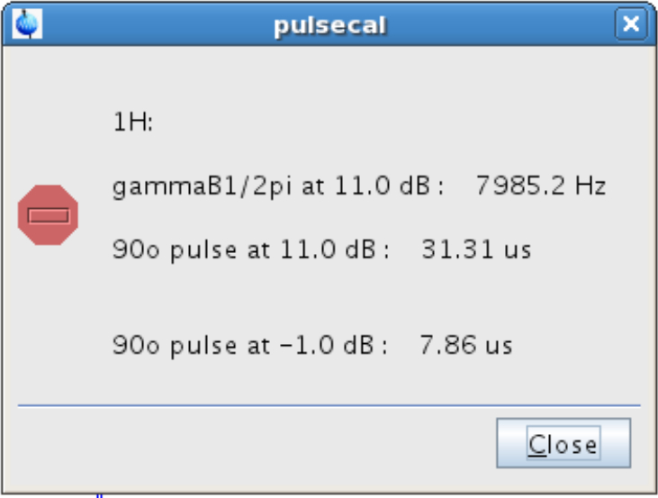Viewport: 658px width, 498px height.
Task: Click the 7.86 pulse duration value
Action: [446, 345]
